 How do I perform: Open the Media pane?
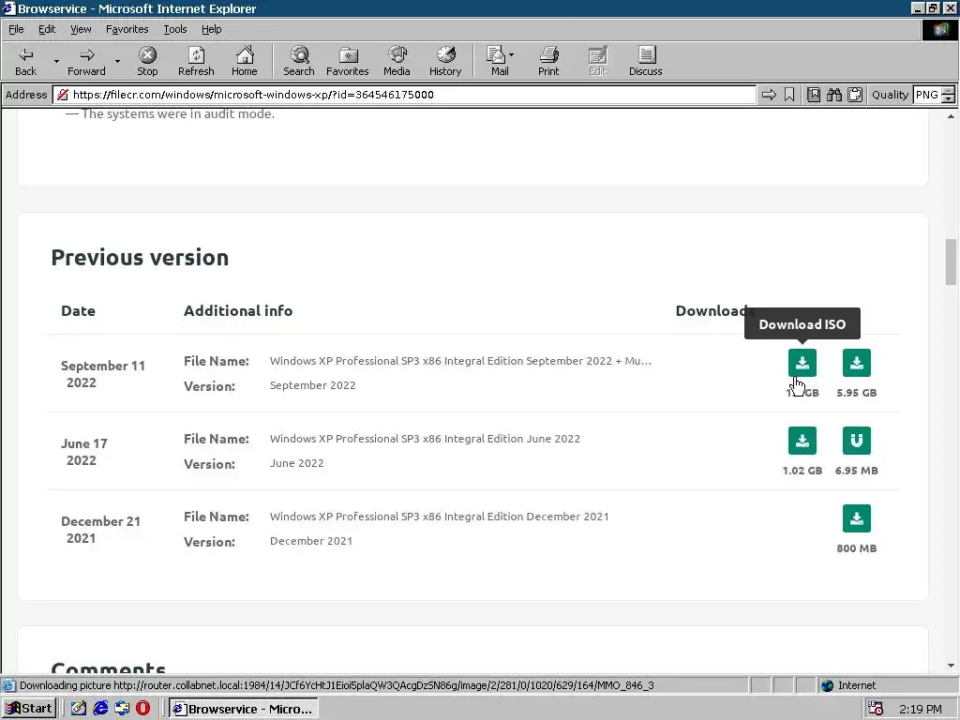397,61
